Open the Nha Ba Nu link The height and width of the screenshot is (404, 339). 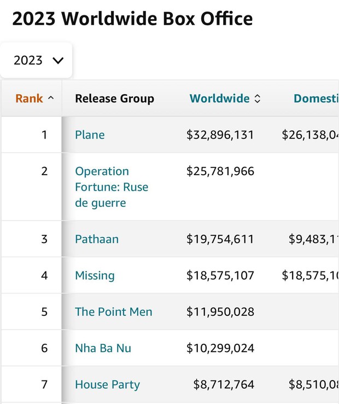[103, 348]
